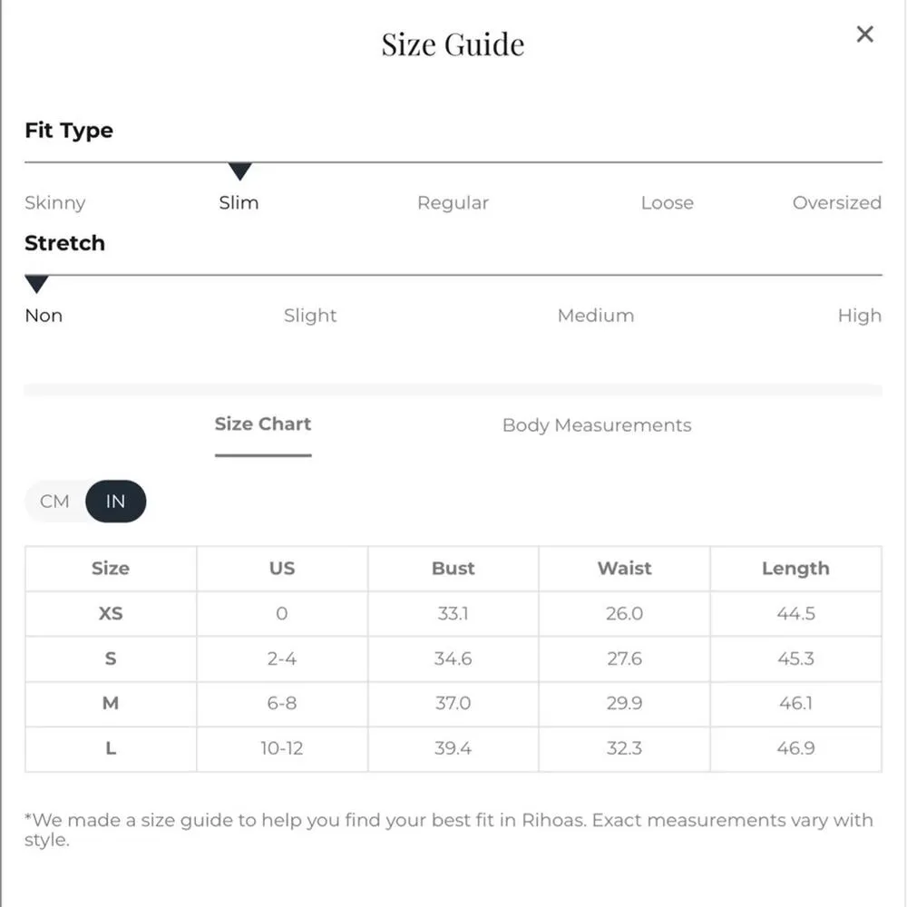Viewport: 907px width, 907px height.
Task: Click the Slim fit label
Action: tap(239, 203)
